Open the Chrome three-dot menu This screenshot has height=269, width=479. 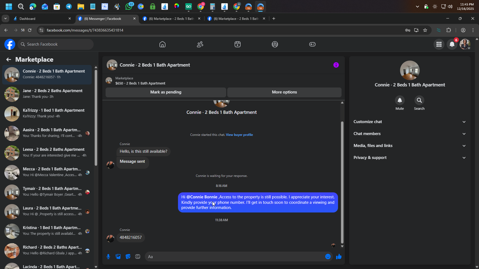point(473,30)
